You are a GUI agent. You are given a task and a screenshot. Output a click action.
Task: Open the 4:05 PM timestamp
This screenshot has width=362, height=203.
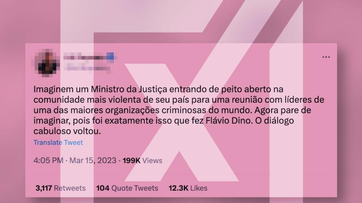point(48,160)
